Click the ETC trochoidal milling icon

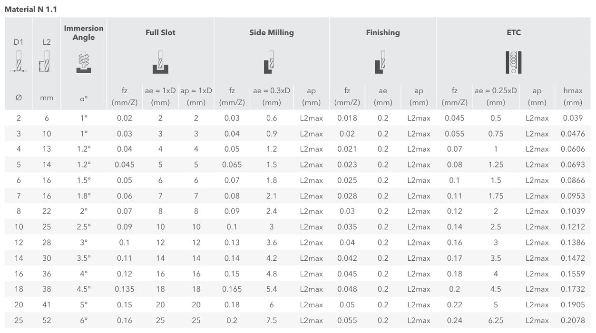point(514,62)
